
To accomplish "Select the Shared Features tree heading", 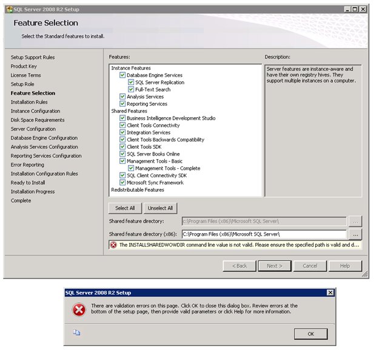I will point(129,111).
